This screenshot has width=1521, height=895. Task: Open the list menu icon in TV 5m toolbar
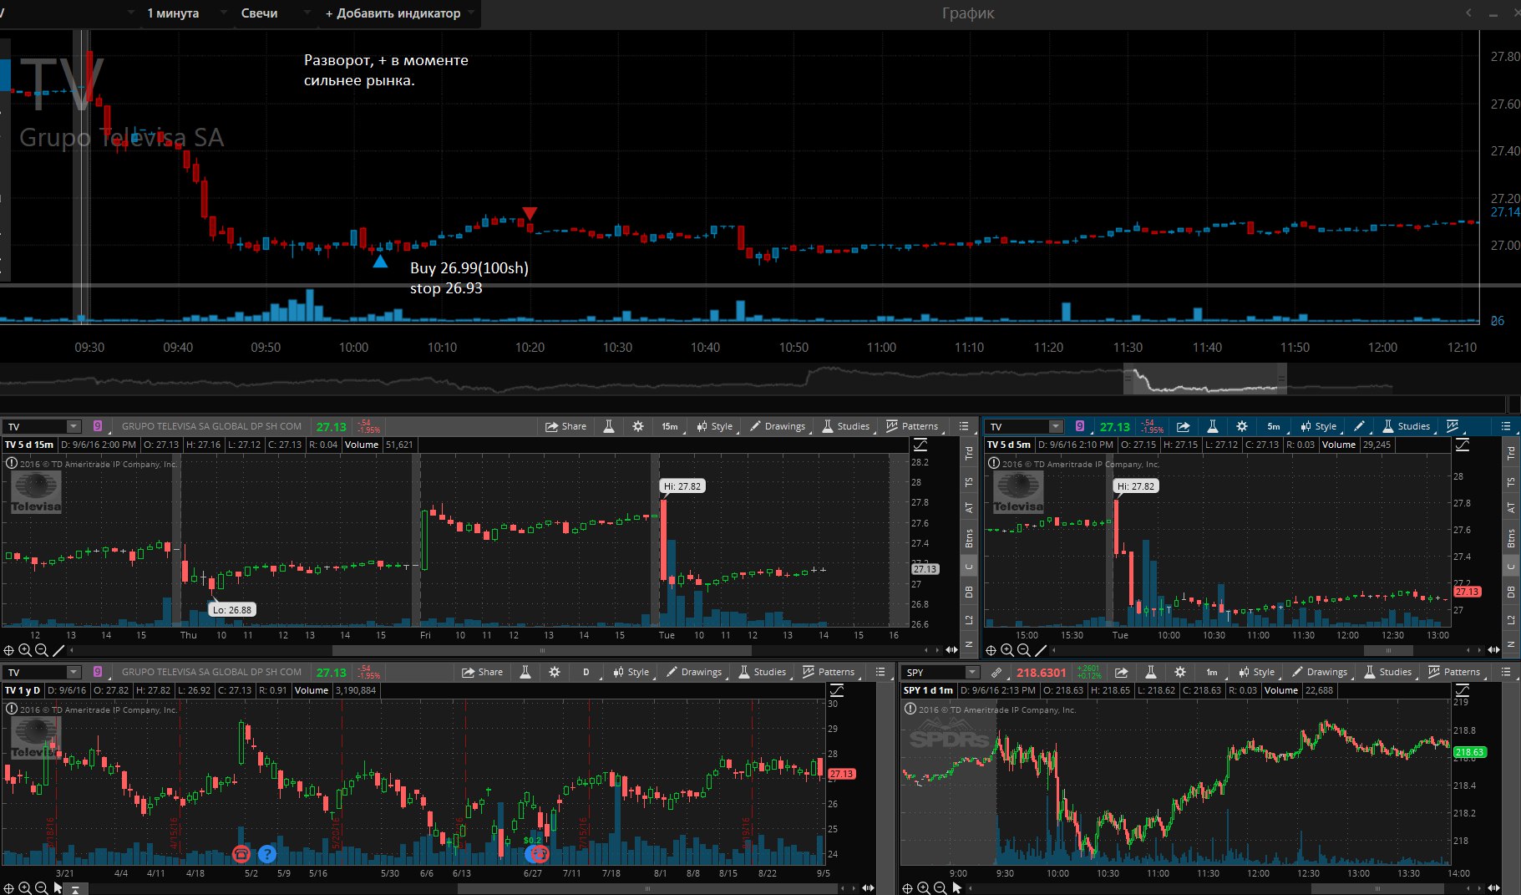click(1506, 426)
